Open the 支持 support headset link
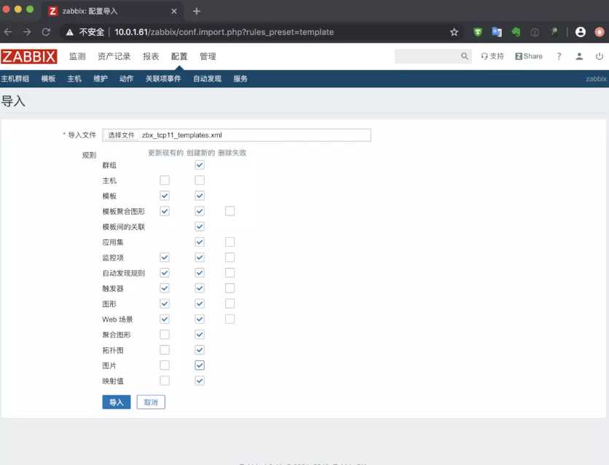The image size is (609, 465). click(x=492, y=56)
